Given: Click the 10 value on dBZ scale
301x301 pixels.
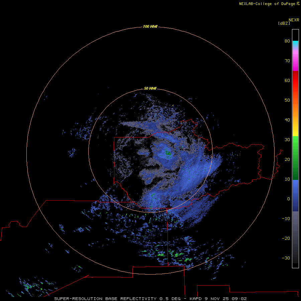Looking at the screenshot, I should 287,179.
